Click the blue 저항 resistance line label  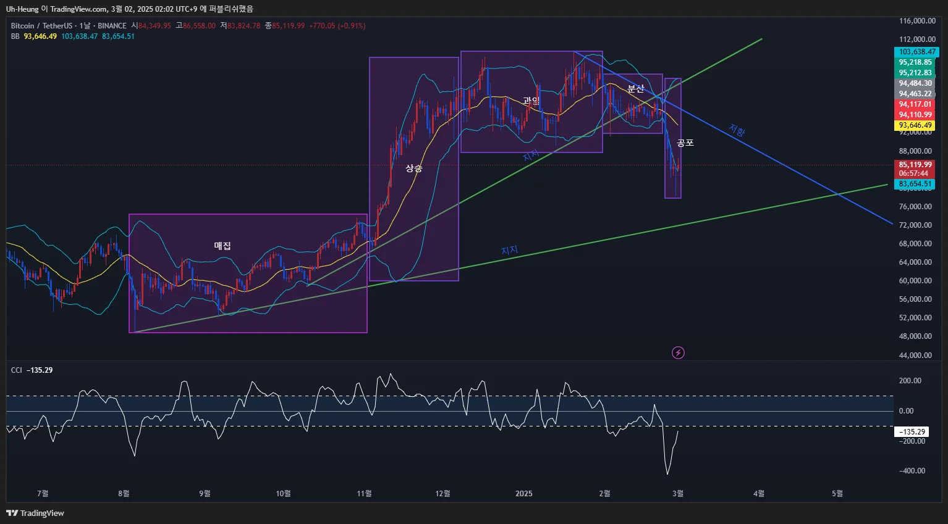[x=737, y=130]
